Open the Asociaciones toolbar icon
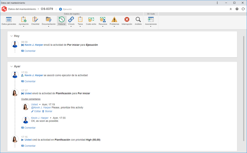This screenshot has width=247, height=153. point(151,20)
